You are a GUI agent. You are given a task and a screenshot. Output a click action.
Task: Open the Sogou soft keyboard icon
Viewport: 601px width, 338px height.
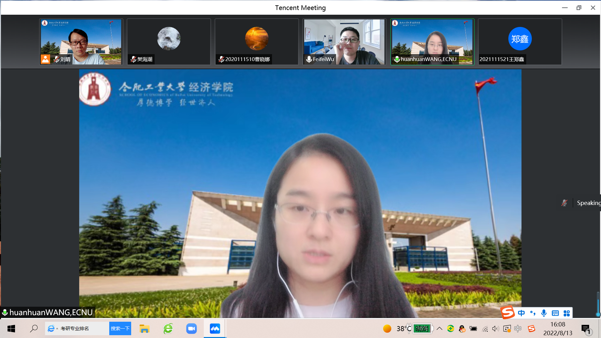555,313
